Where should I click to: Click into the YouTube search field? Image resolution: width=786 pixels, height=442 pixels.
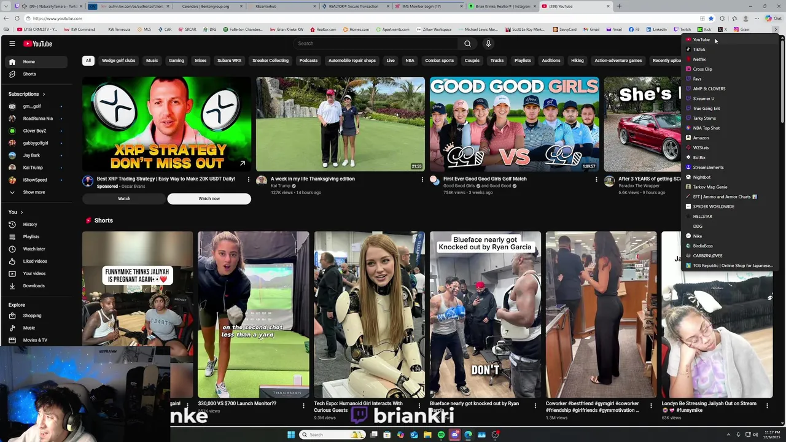[375, 44]
